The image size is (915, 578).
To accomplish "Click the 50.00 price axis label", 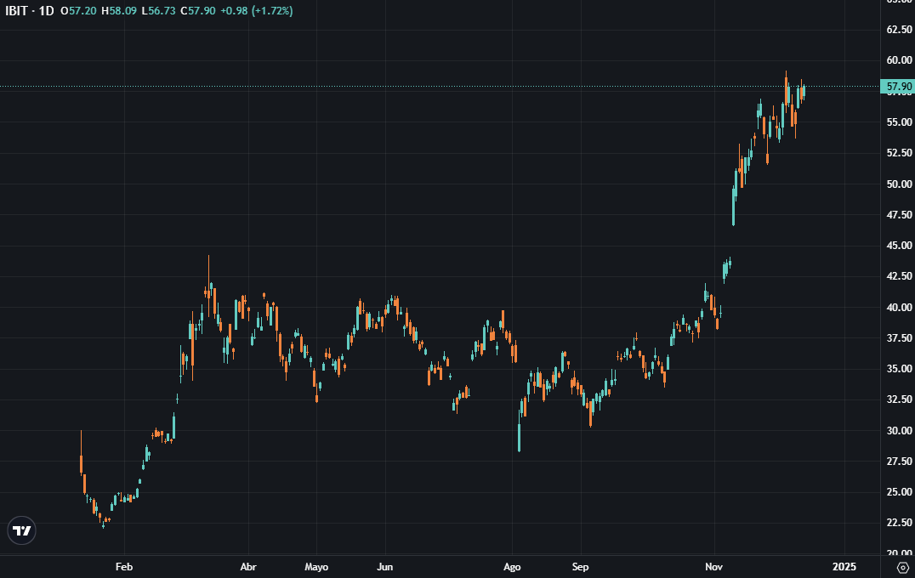I will pyautogui.click(x=899, y=184).
